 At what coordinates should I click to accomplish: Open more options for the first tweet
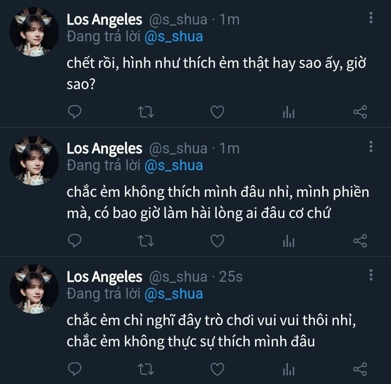tap(371, 18)
